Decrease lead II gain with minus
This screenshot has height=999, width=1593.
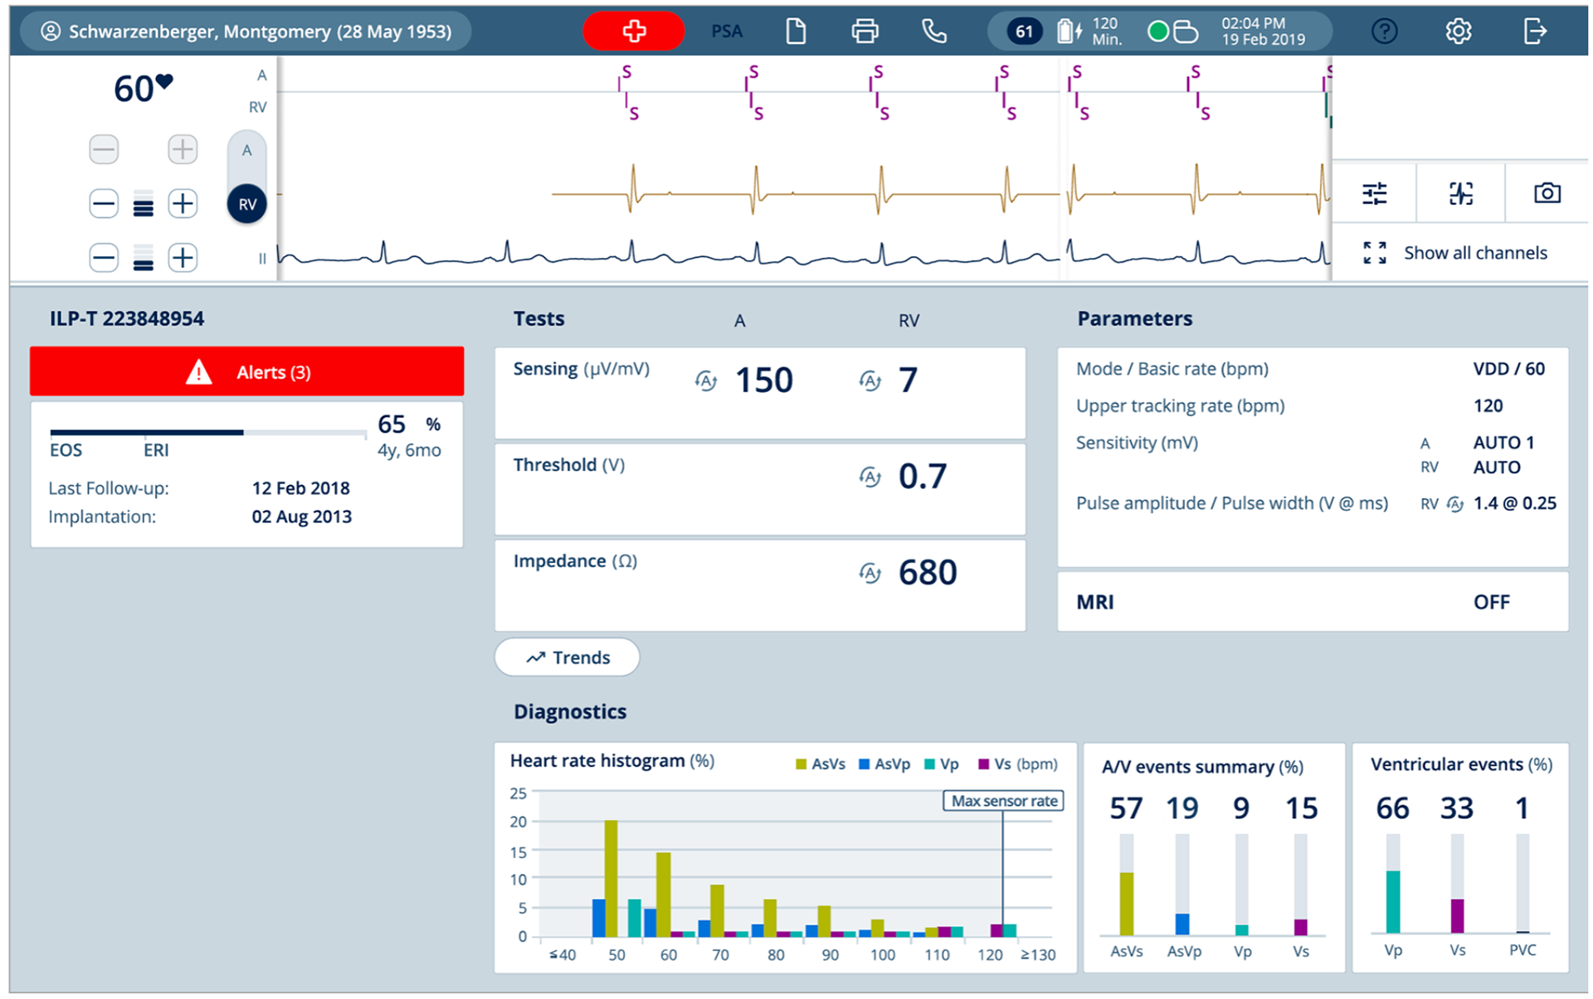point(104,258)
